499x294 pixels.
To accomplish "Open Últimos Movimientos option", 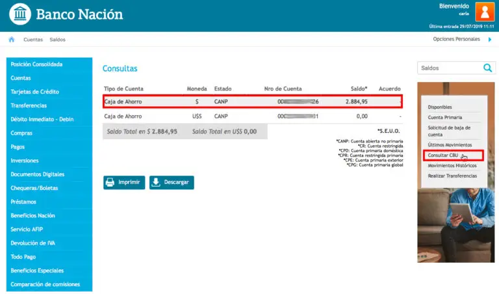I will (x=450, y=145).
